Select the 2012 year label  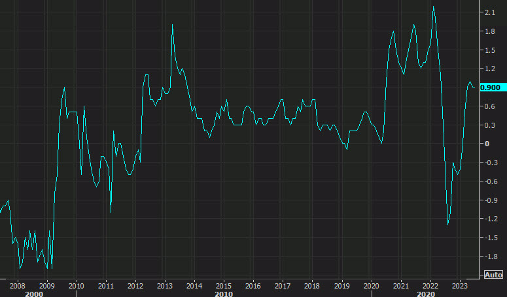click(135, 286)
